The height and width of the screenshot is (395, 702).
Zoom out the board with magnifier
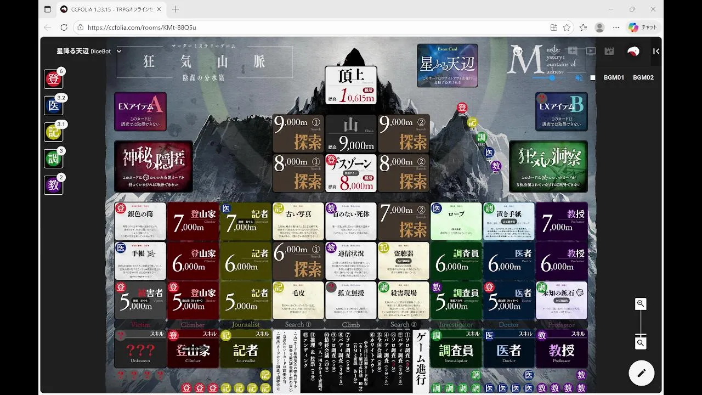[x=640, y=343]
